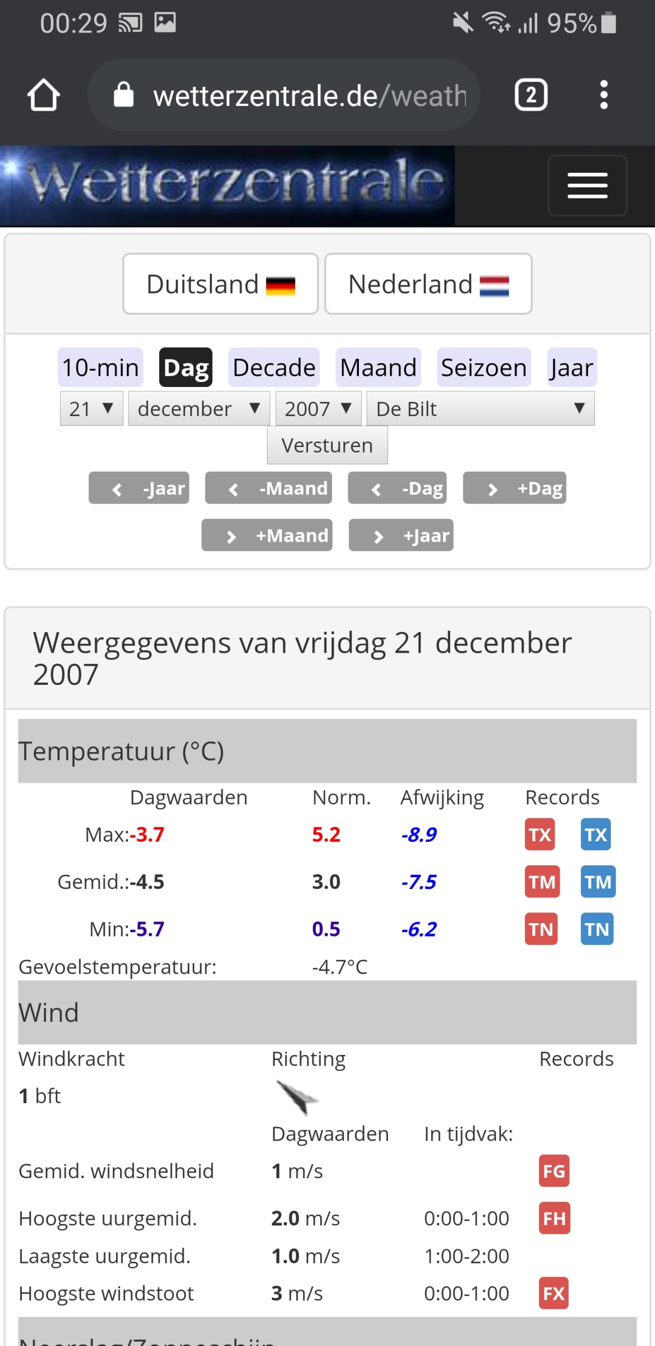Go to the previous day with -Dag
This screenshot has width=655, height=1346.
pyautogui.click(x=397, y=488)
